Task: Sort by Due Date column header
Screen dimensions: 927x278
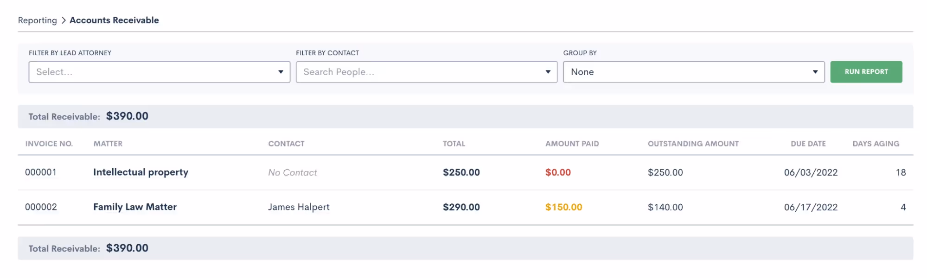Action: [x=808, y=144]
